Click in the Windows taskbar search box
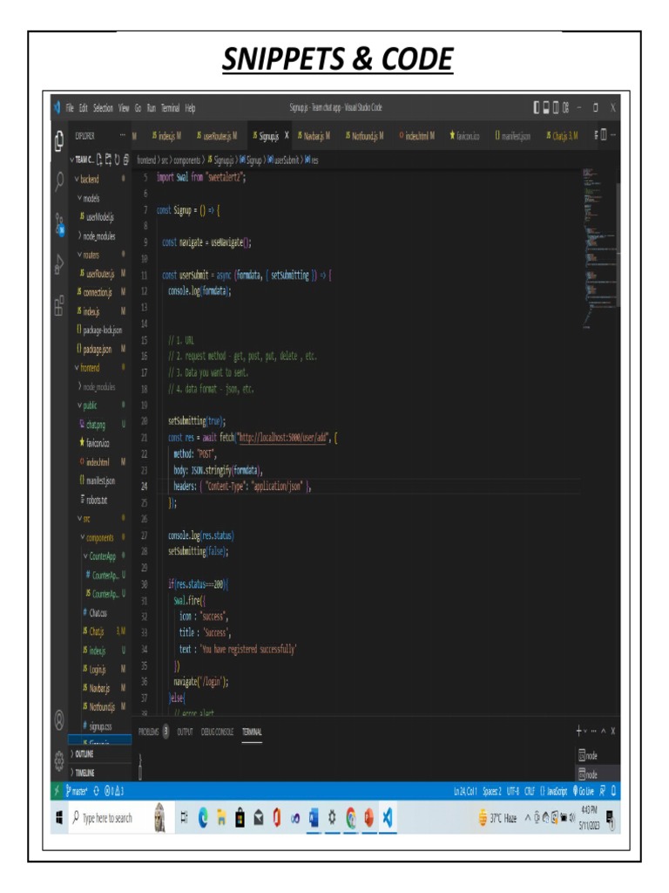Screen dimensions: 669x893 [x=107, y=818]
